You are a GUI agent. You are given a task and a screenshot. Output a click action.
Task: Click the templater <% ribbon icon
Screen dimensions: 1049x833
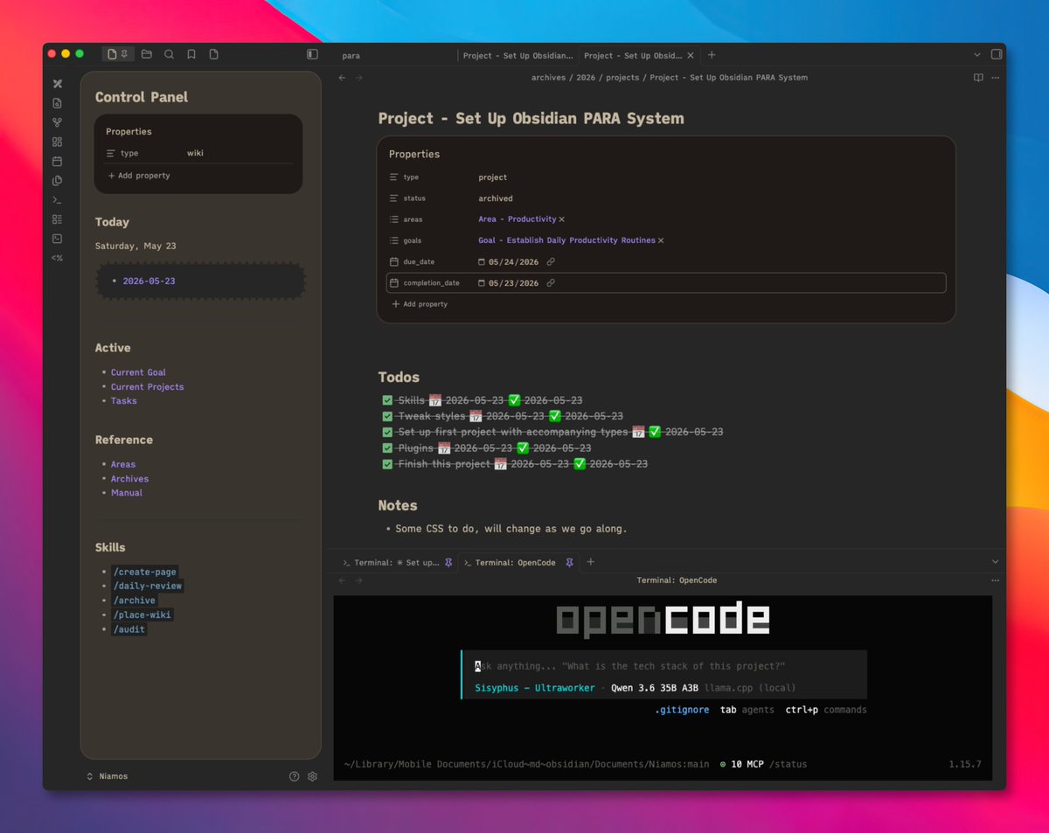[57, 258]
